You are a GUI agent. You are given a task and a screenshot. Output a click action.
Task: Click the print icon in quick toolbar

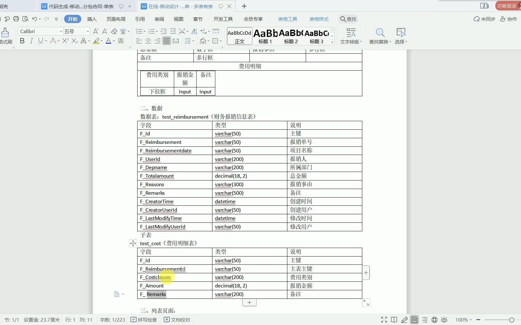click(16, 19)
